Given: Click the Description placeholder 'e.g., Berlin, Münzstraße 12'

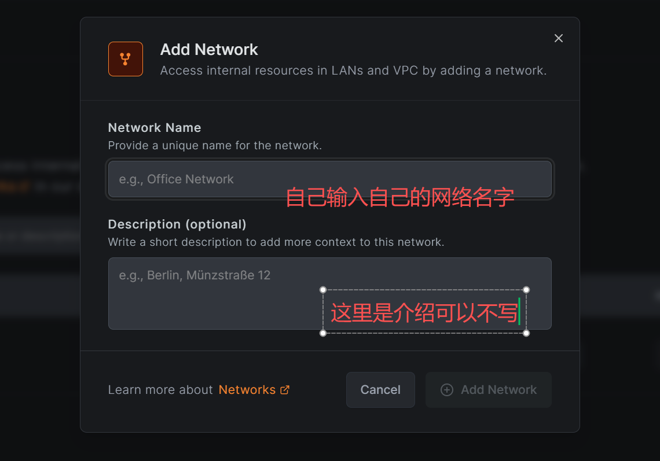Looking at the screenshot, I should coord(195,275).
